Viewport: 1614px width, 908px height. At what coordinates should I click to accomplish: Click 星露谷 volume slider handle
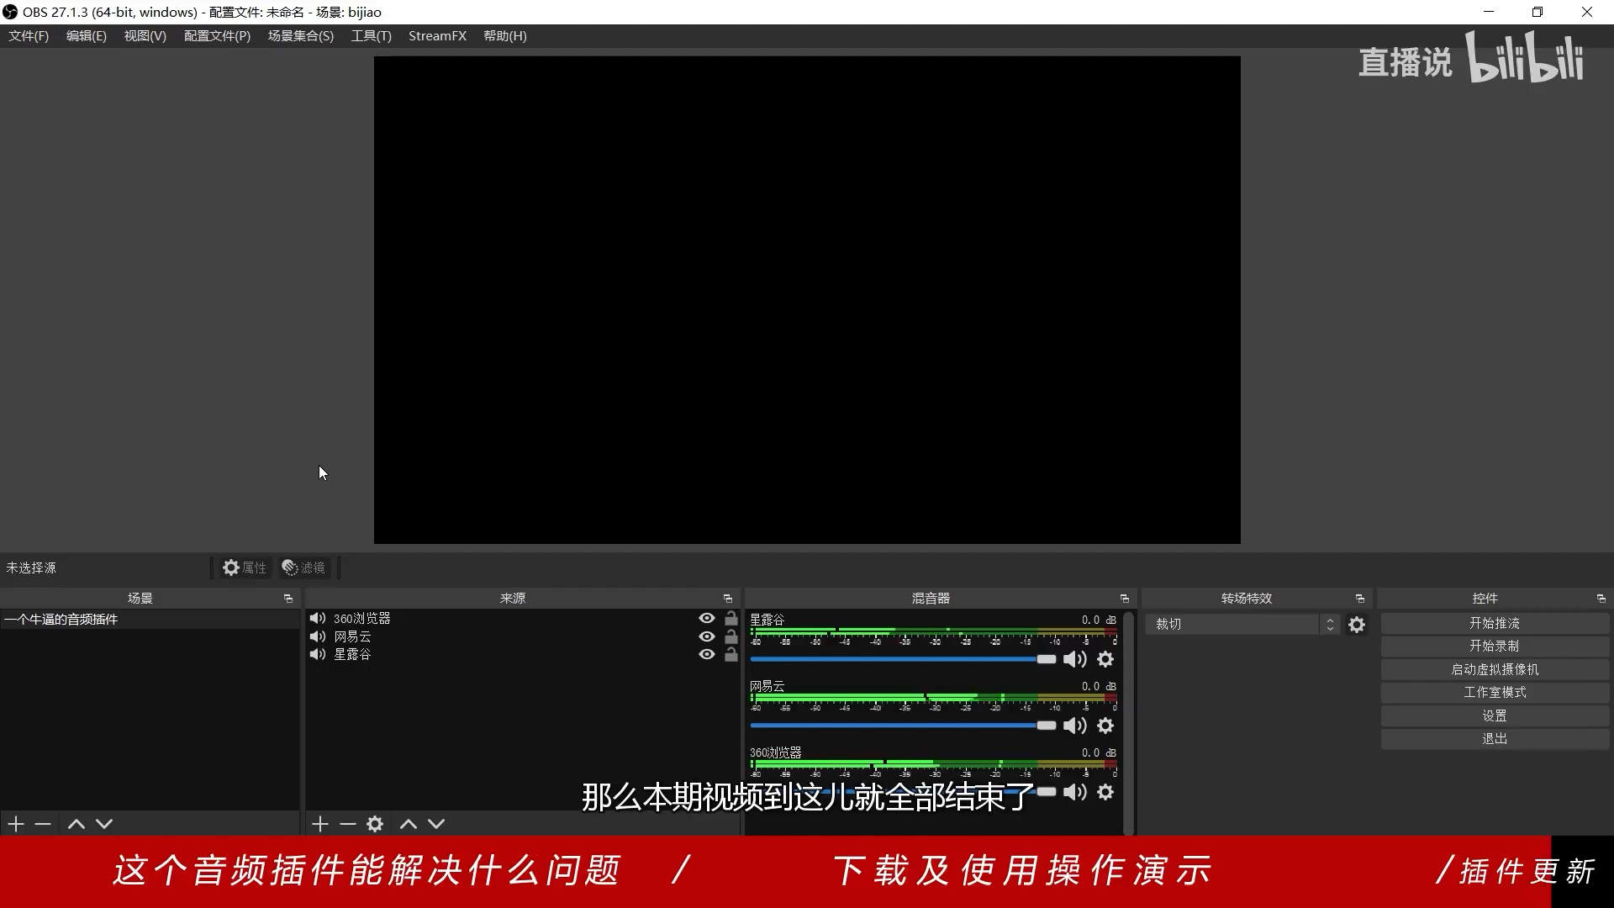pos(1046,659)
